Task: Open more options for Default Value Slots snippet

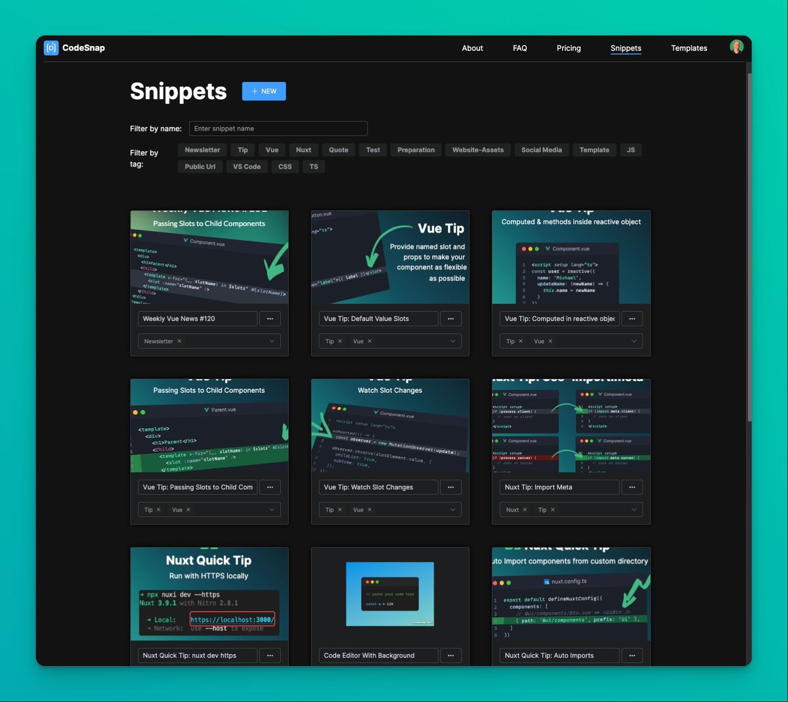Action: coord(450,318)
